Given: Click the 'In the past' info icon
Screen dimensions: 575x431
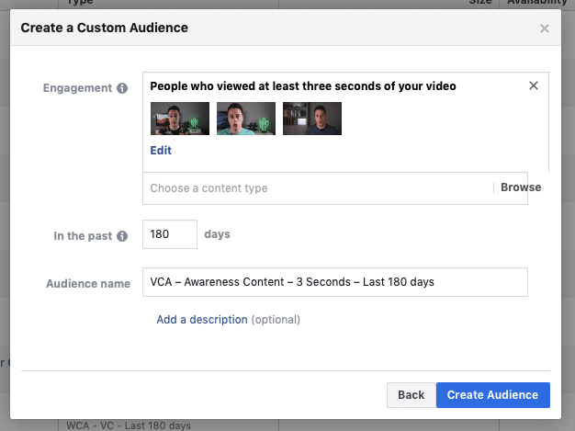Looking at the screenshot, I should point(122,236).
